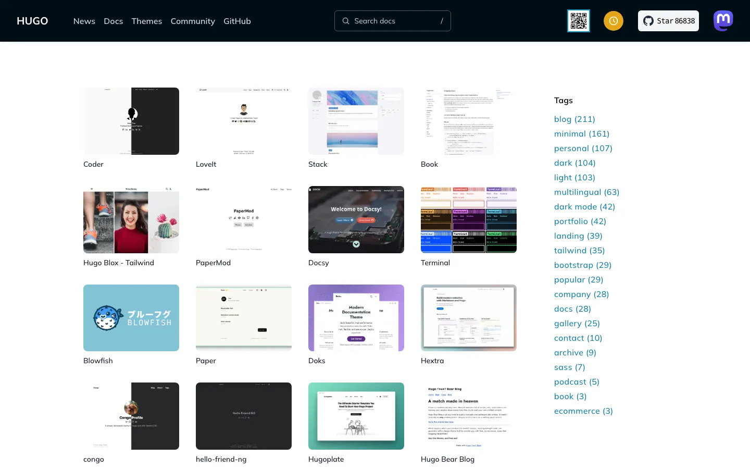The image size is (750, 469).
Task: Filter by the light (103) tag
Action: tap(574, 178)
